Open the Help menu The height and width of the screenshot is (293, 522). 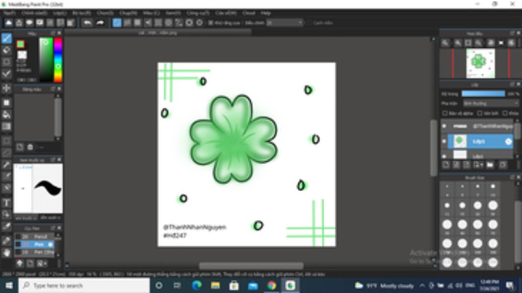click(265, 13)
